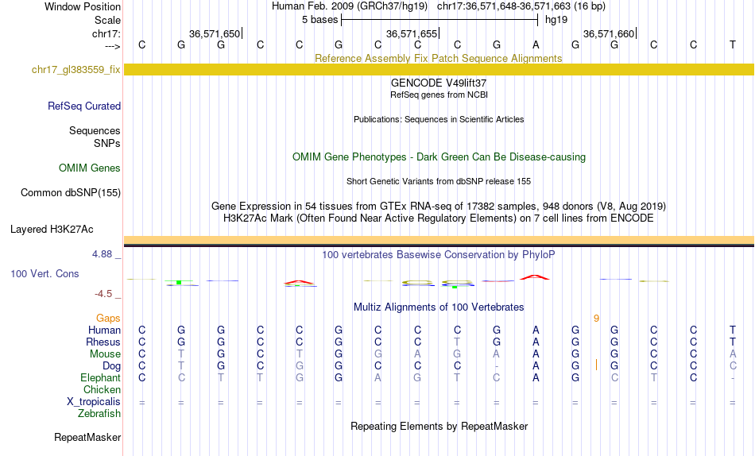Click the 36,571,655 position marker

point(412,33)
